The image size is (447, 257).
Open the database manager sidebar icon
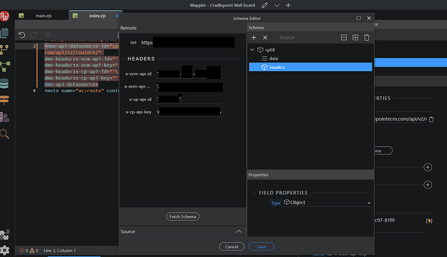5,83
